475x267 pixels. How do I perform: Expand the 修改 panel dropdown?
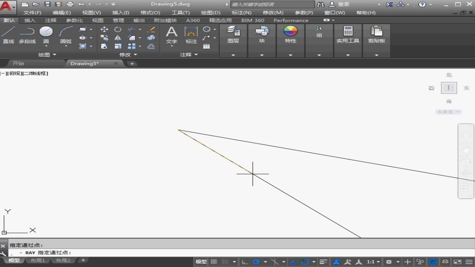tap(128, 55)
